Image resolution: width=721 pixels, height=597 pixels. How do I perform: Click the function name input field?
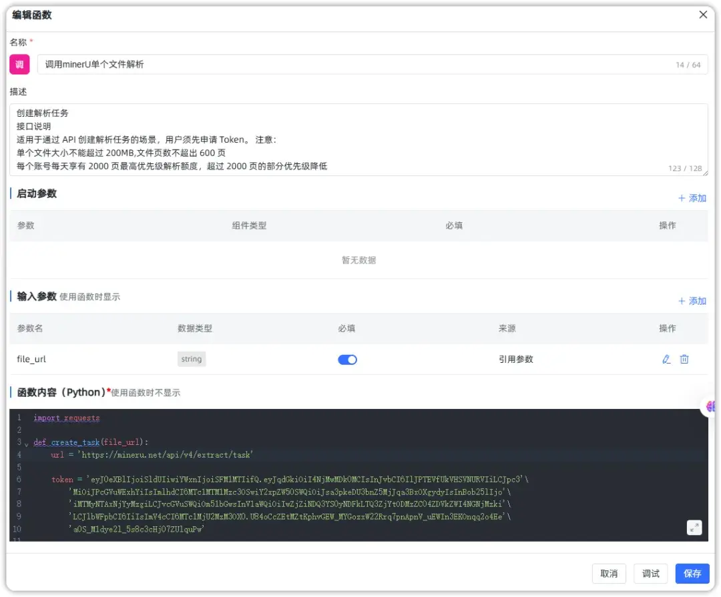[267, 64]
